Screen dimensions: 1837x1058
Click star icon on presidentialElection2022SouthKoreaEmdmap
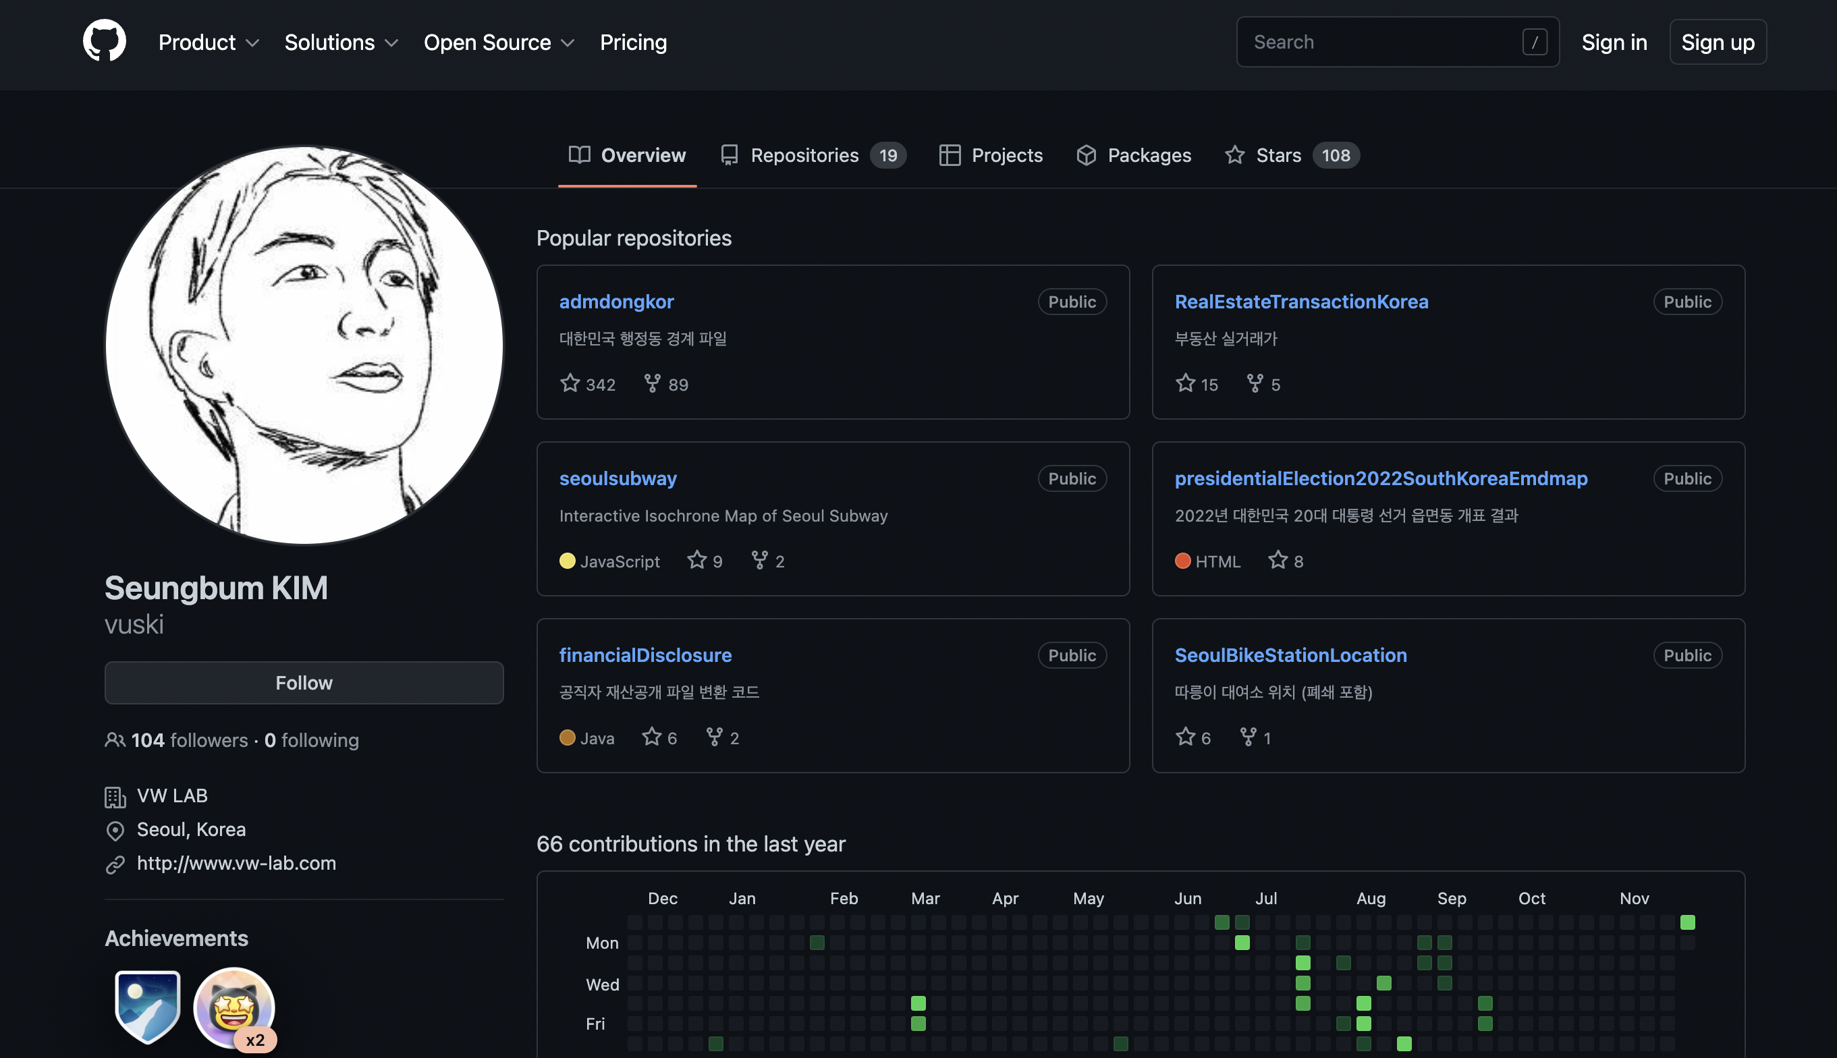pos(1278,559)
